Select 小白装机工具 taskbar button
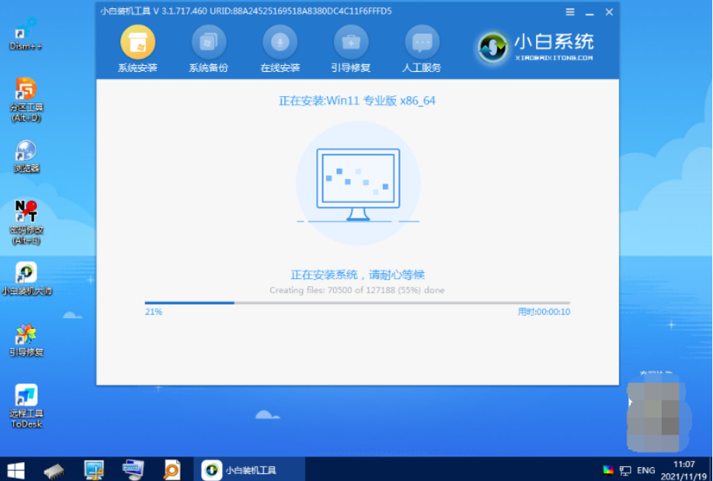Image resolution: width=713 pixels, height=481 pixels. [x=249, y=470]
